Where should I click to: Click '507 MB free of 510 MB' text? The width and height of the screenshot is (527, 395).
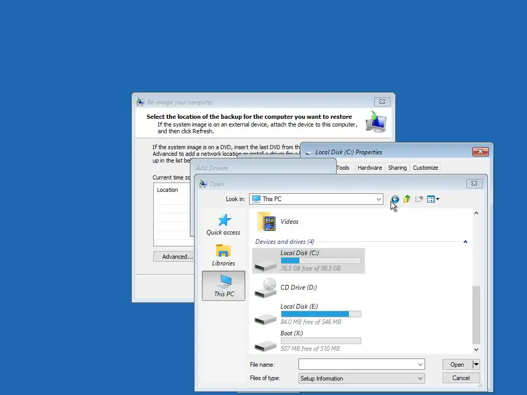point(310,349)
